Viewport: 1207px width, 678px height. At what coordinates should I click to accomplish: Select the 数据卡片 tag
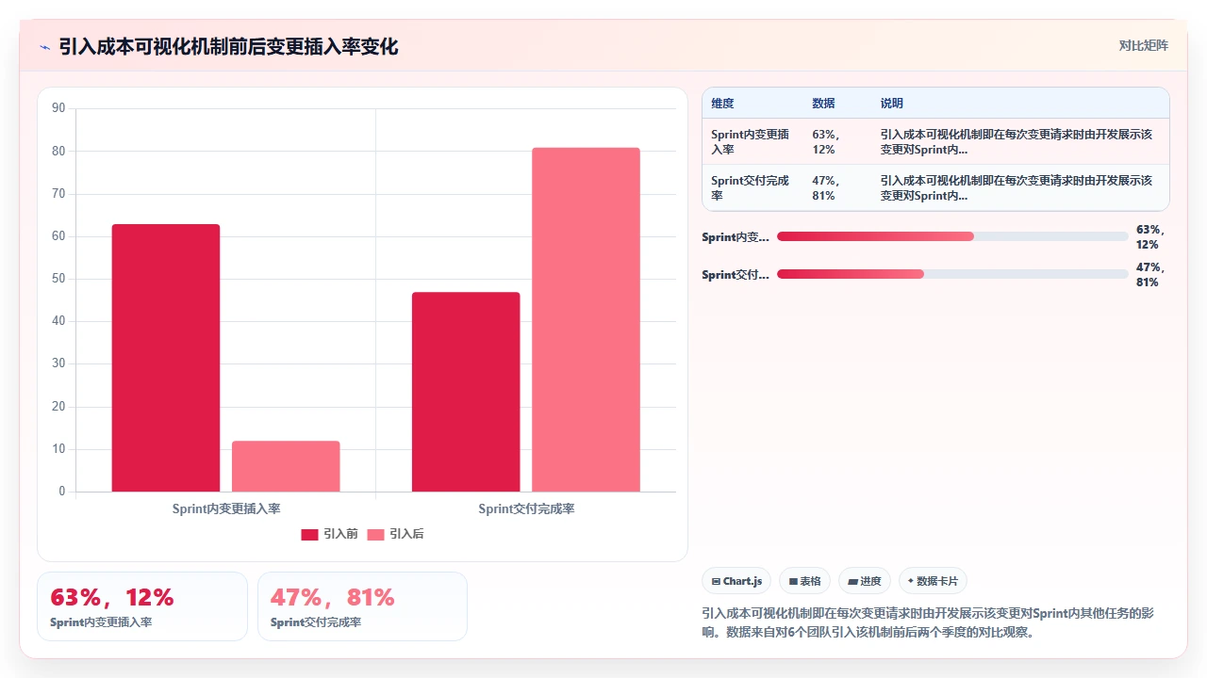(x=933, y=581)
